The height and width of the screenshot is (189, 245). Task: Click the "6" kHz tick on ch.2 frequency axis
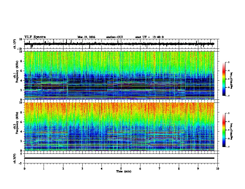tap(21, 122)
